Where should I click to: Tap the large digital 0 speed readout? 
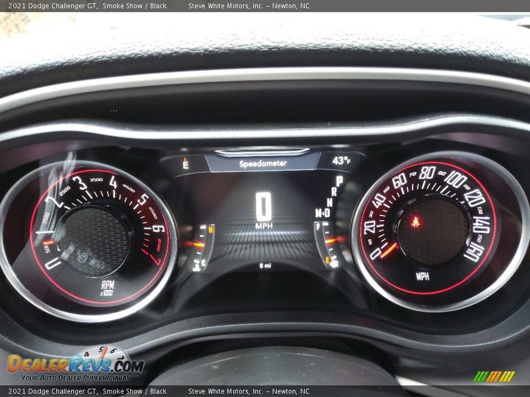pyautogui.click(x=263, y=206)
